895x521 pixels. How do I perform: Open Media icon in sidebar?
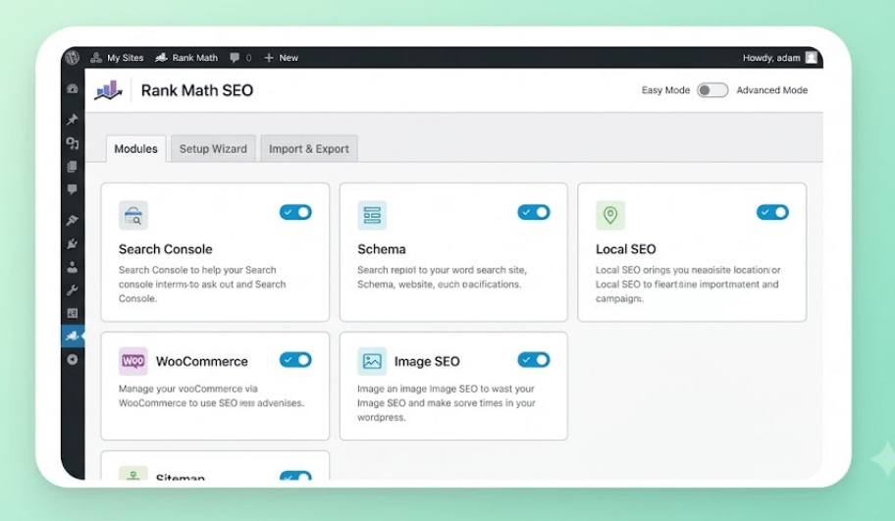73,142
